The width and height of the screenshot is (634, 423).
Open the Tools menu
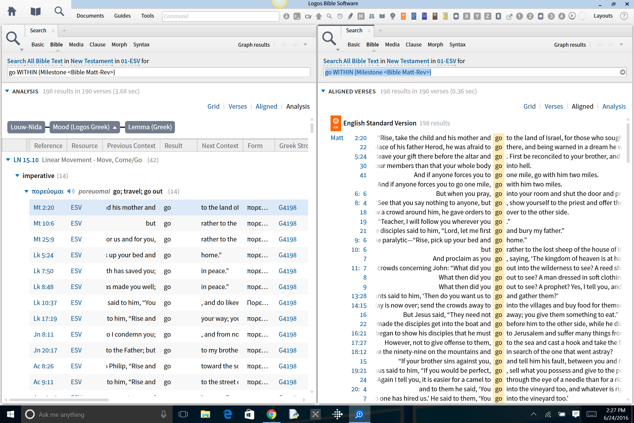147,16
